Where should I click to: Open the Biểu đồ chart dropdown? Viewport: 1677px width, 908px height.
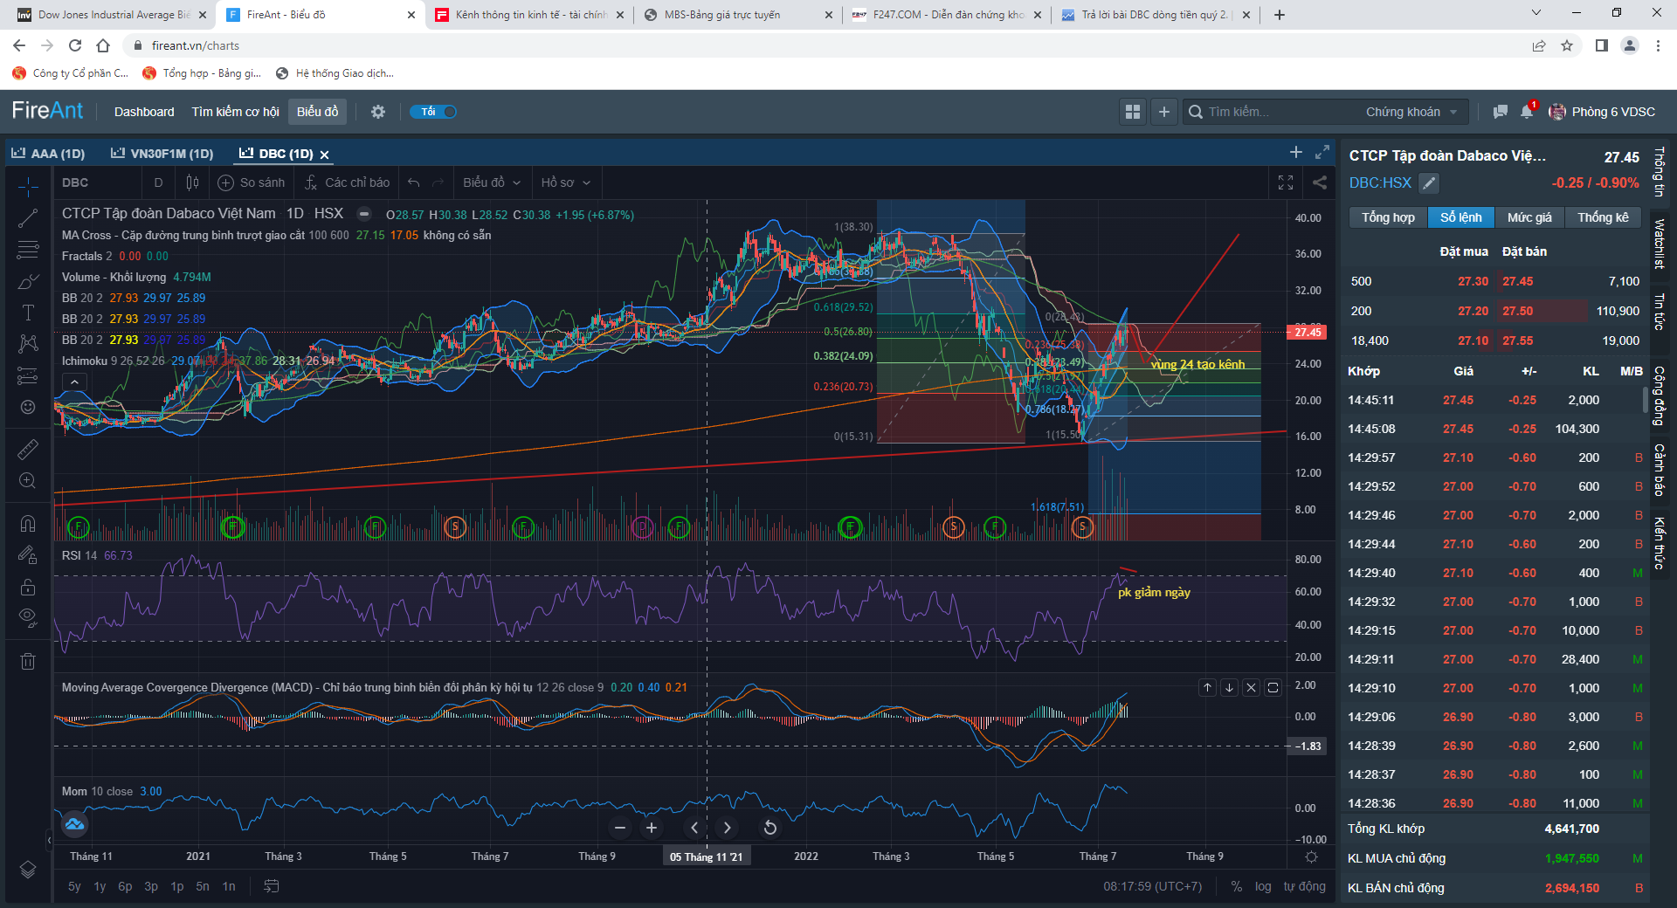click(492, 182)
